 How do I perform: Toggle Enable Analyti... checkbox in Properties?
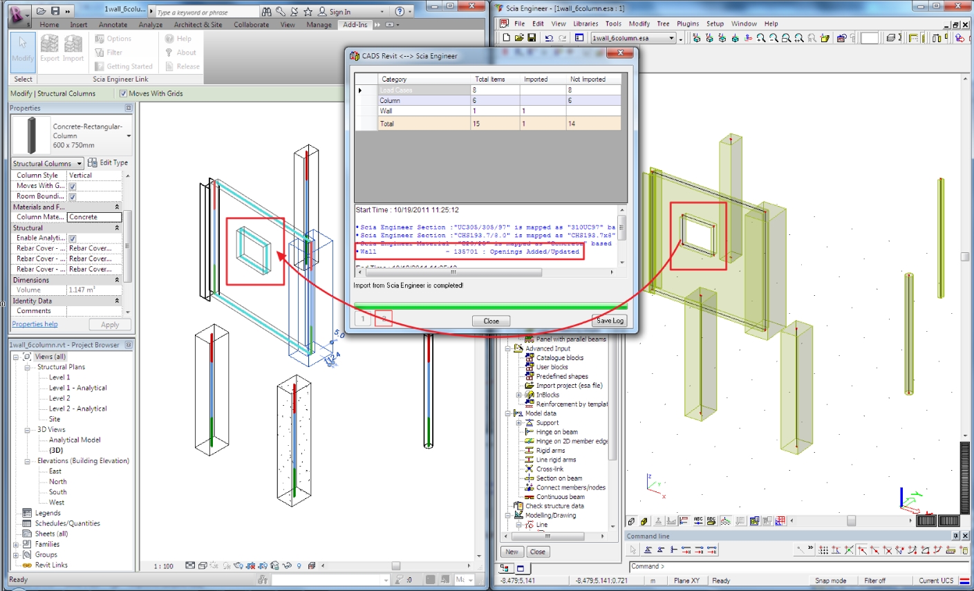(x=72, y=238)
